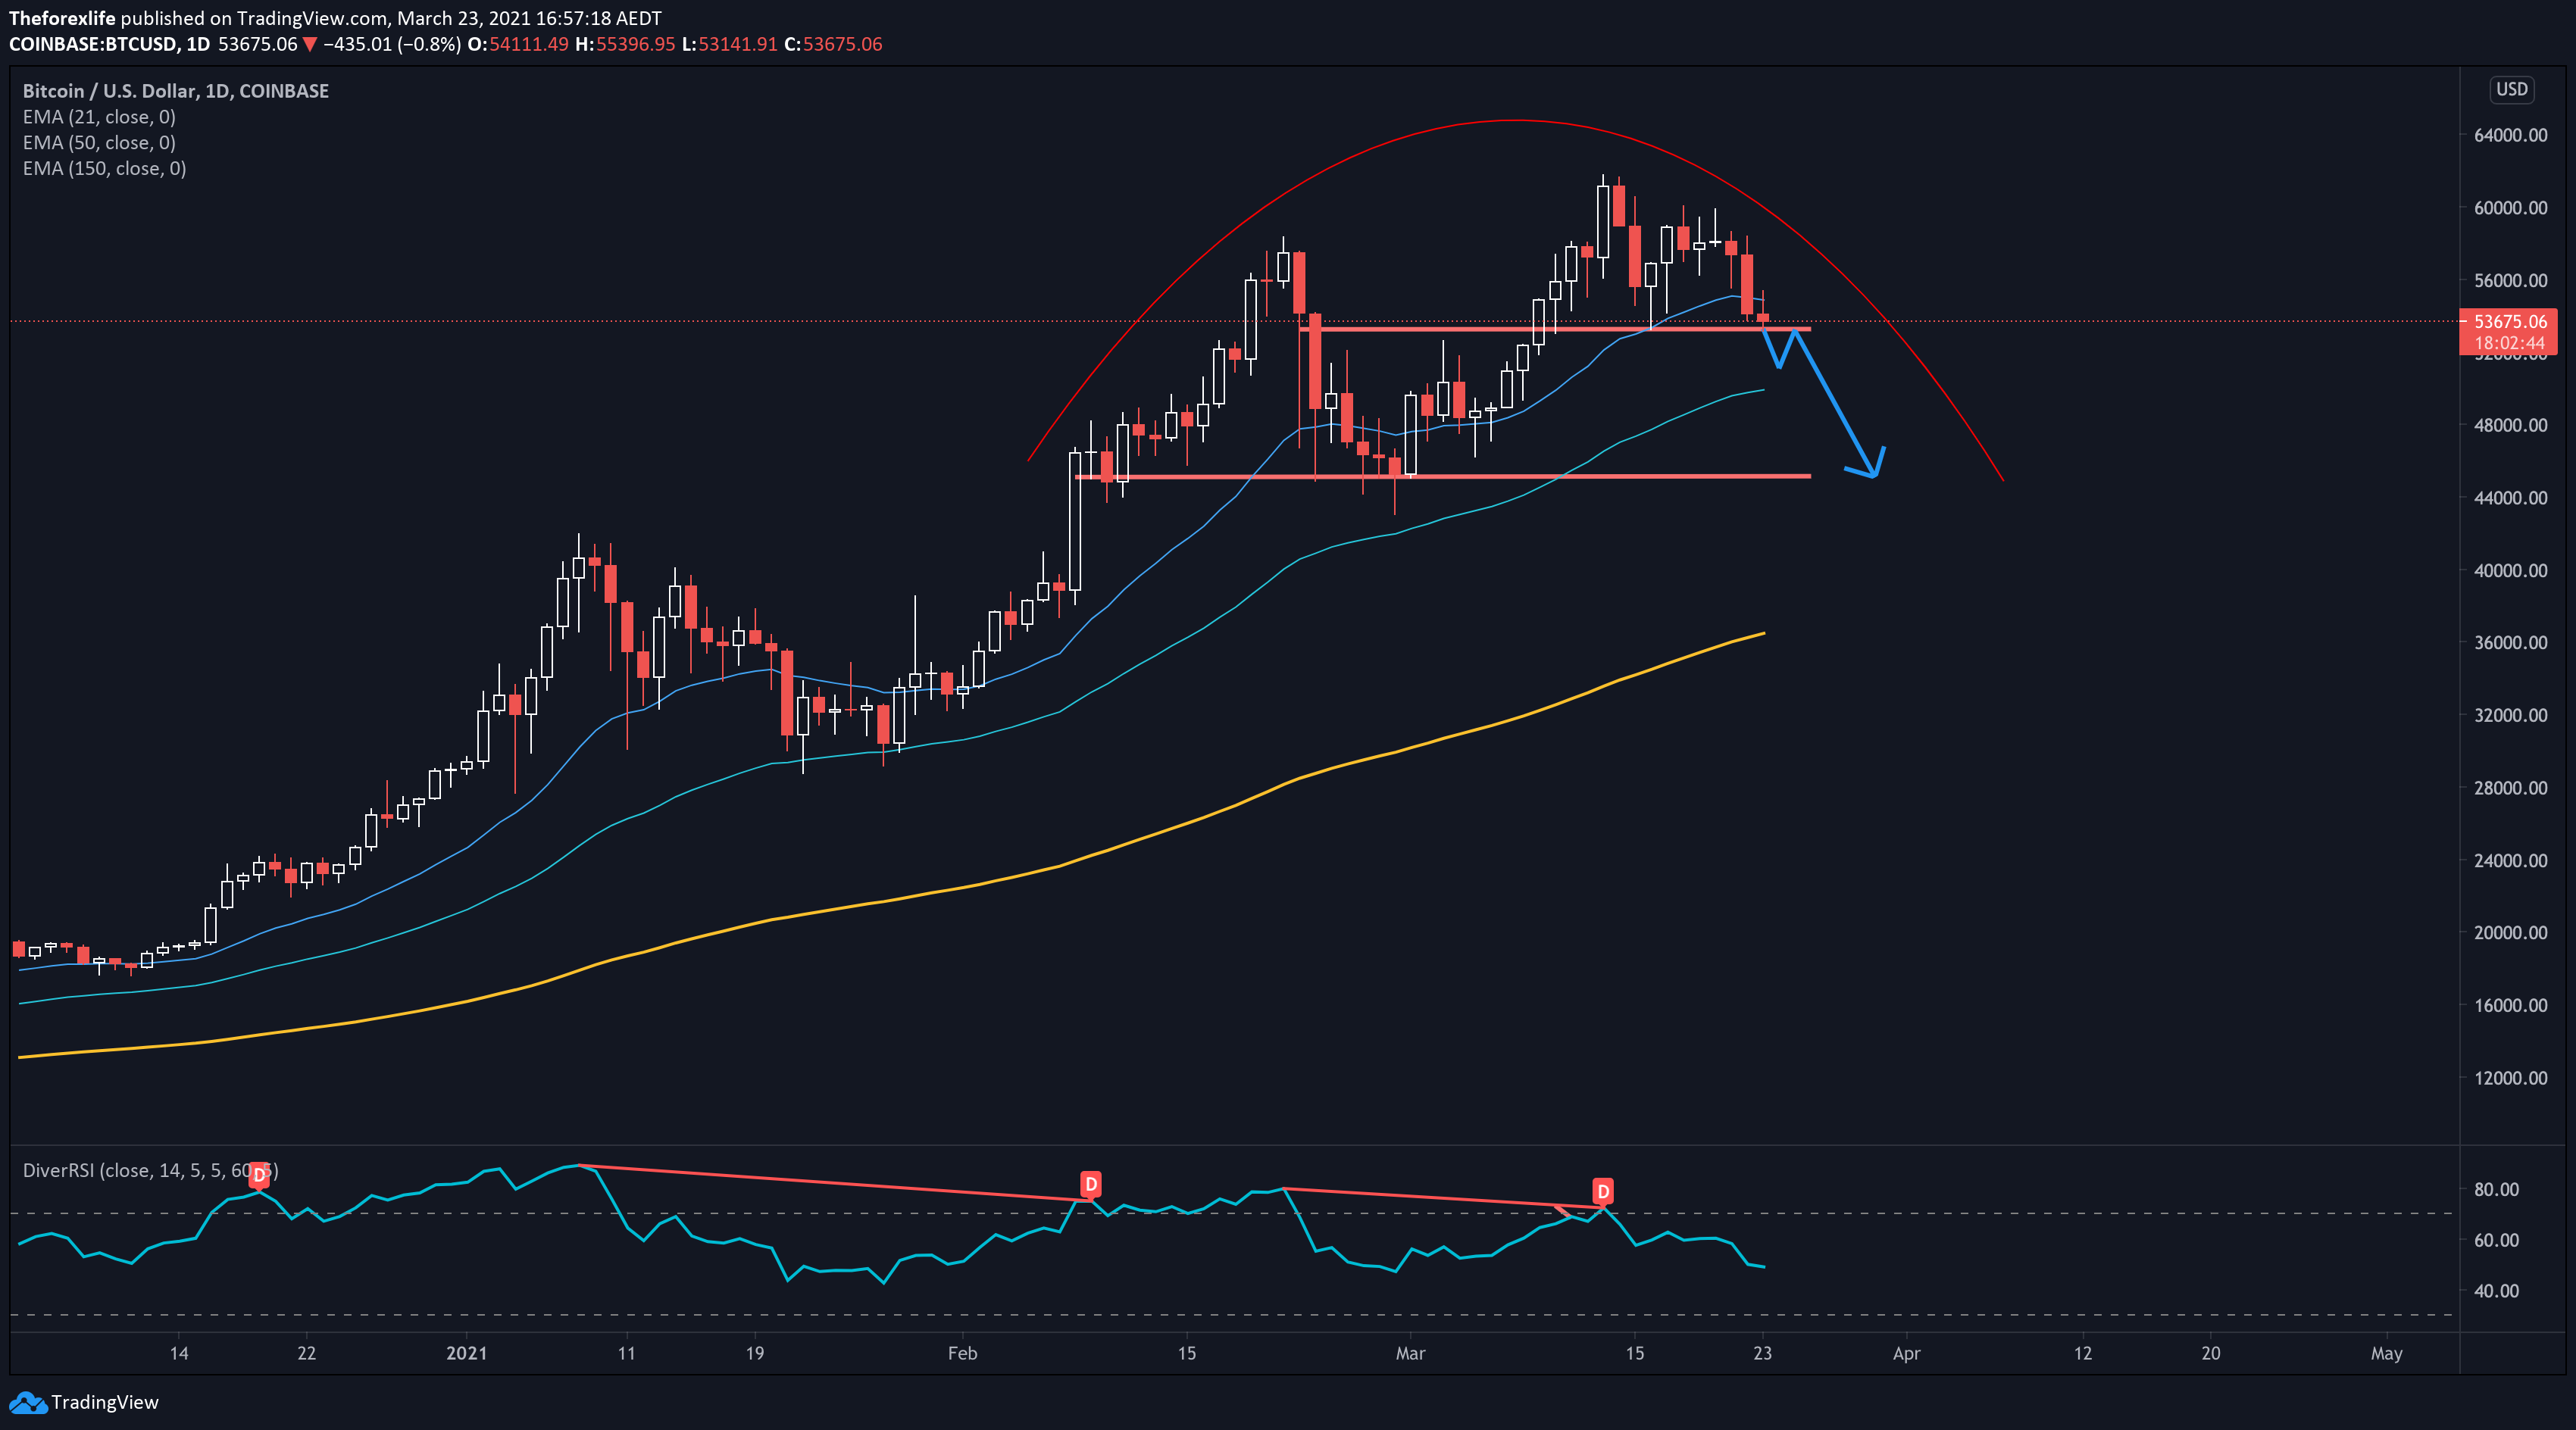Click the RSI divergence D marker in mid March
The height and width of the screenshot is (1430, 2576).
coord(1603,1191)
